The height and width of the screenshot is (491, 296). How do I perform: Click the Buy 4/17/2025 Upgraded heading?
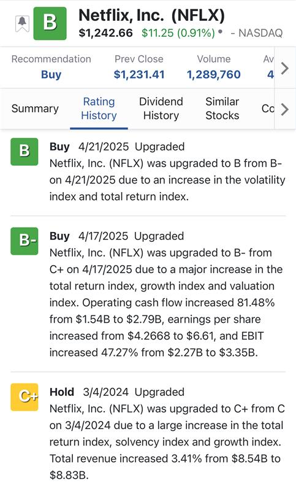[117, 236]
